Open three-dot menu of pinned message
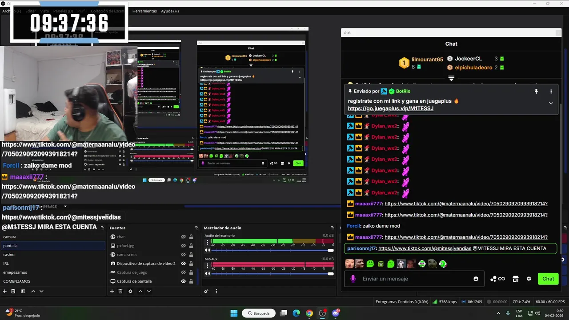 [551, 92]
